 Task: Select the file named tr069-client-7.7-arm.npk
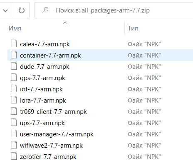point(53,112)
